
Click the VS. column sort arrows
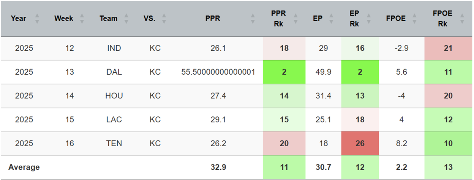pyautogui.click(x=164, y=19)
